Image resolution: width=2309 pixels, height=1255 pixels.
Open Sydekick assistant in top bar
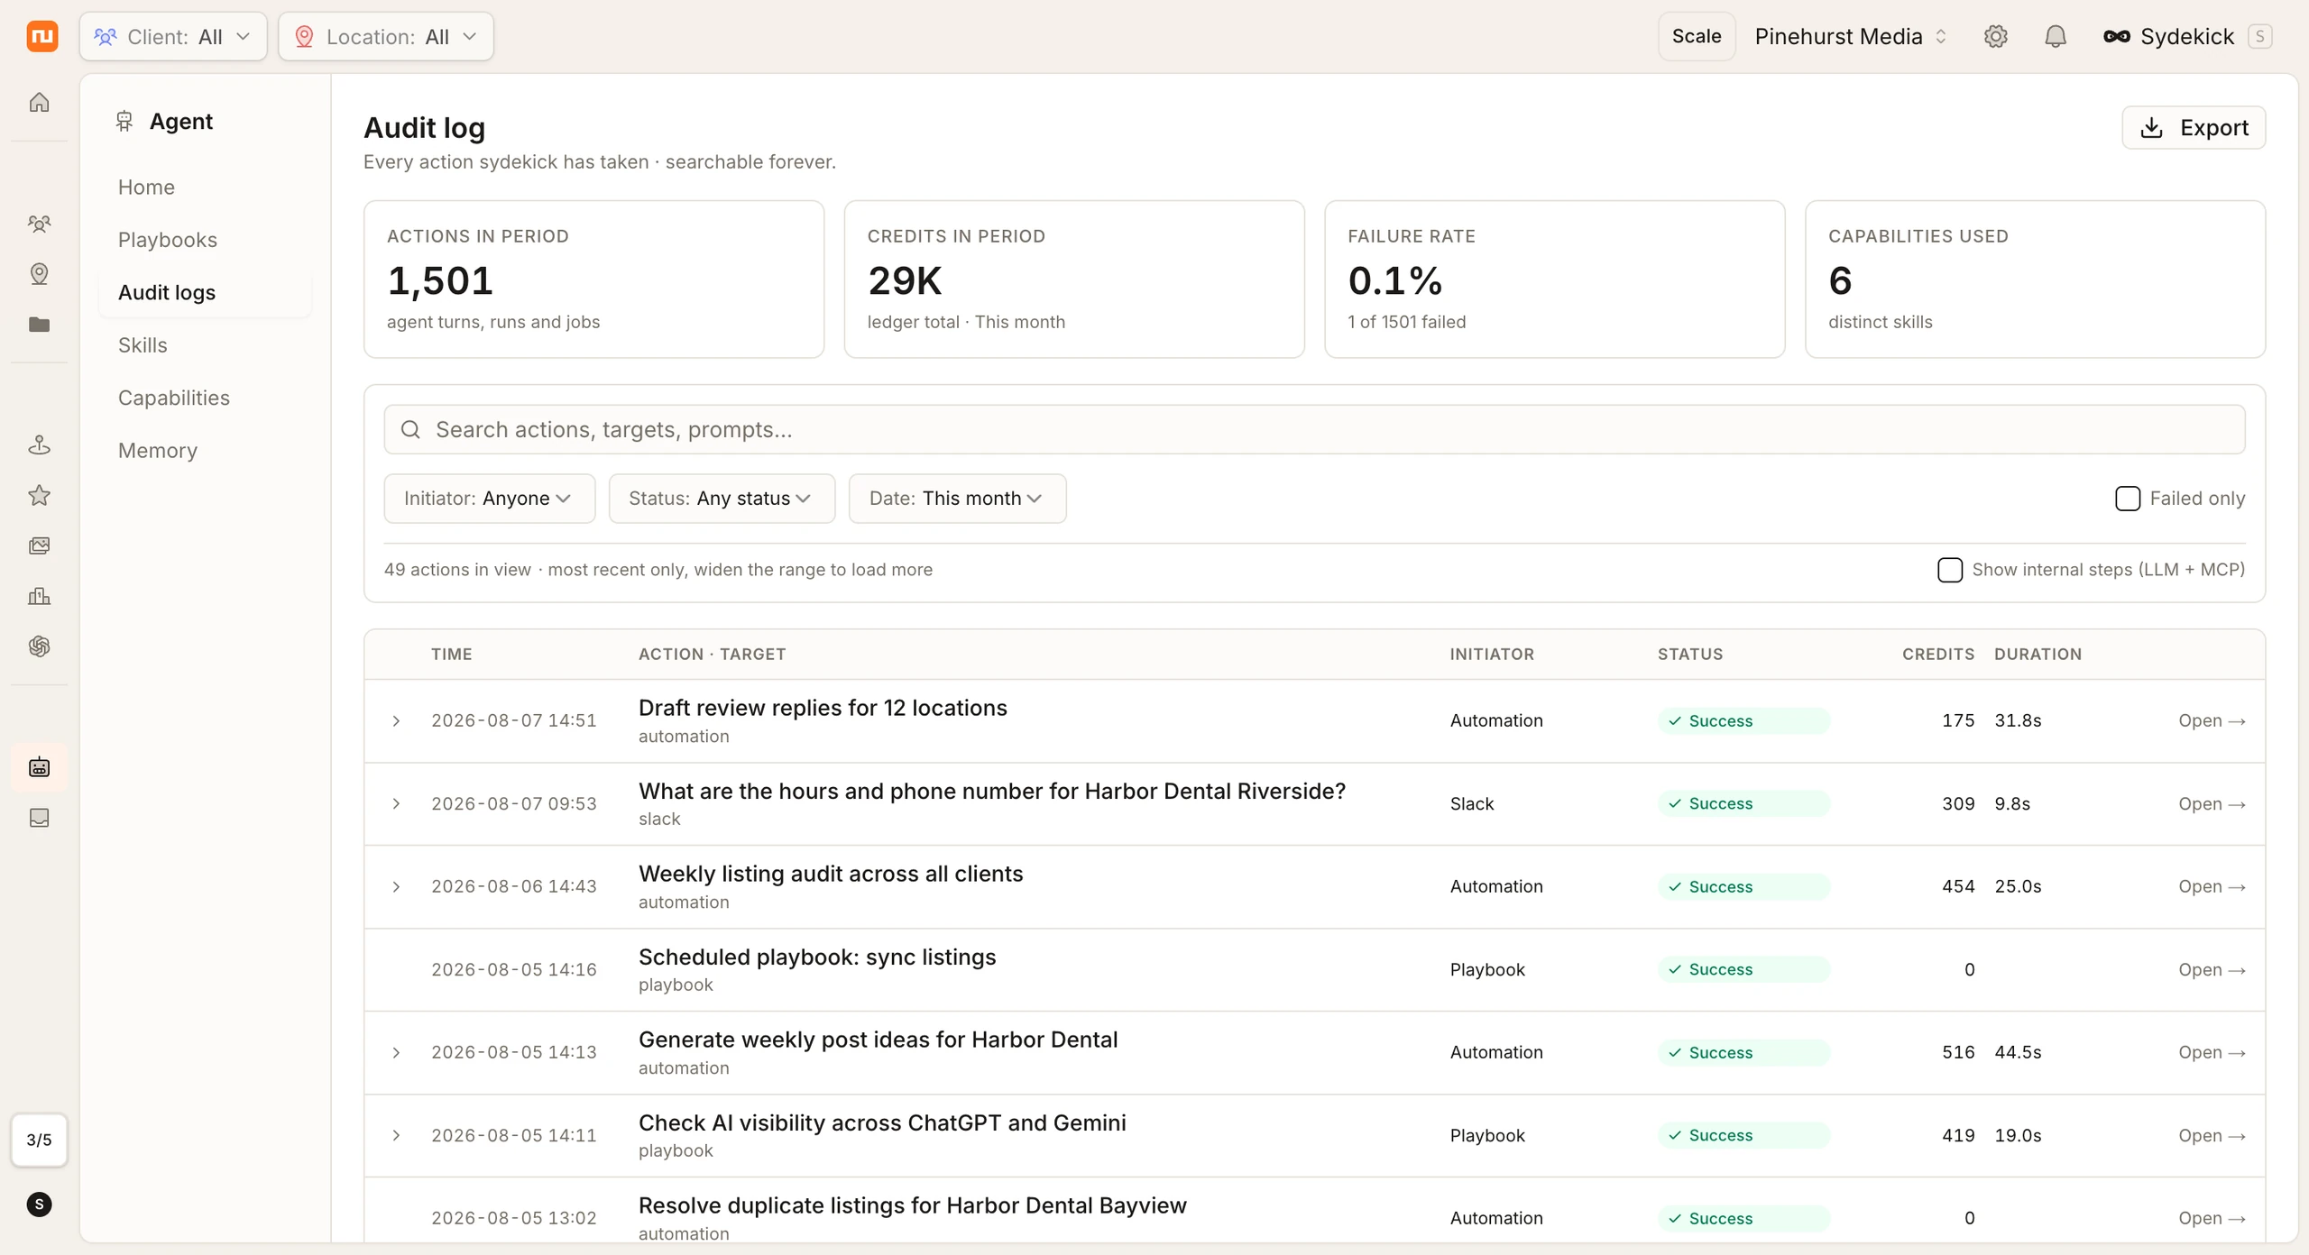(2186, 36)
